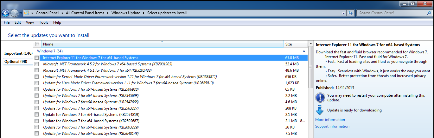Image resolution: width=434 pixels, height=138 pixels.
Task: Open the Support information link
Action: pyautogui.click(x=332, y=126)
